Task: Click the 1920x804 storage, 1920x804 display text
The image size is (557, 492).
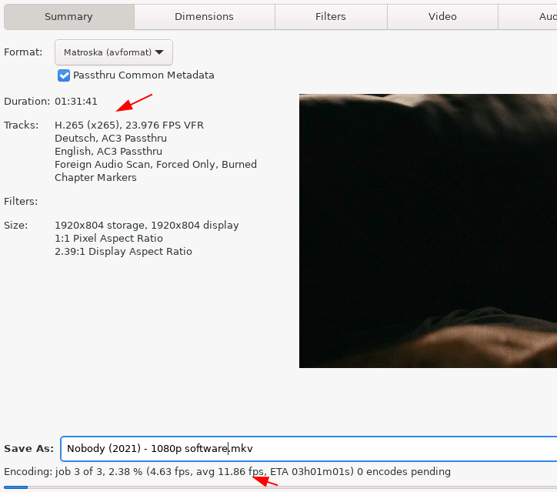Action: click(x=147, y=226)
